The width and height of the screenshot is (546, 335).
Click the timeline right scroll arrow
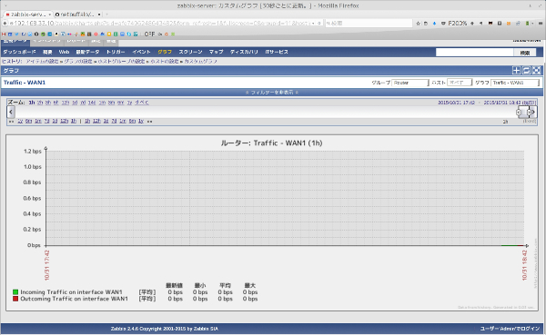tap(533, 112)
